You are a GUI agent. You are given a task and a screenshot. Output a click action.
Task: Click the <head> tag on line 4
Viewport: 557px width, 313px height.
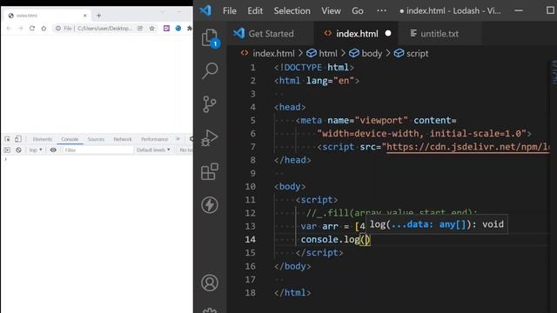coord(290,107)
